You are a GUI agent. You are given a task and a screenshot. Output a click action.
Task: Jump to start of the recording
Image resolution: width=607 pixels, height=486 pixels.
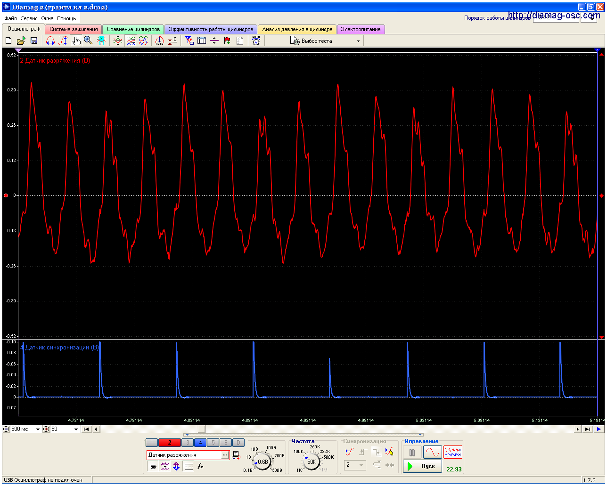[x=86, y=429]
